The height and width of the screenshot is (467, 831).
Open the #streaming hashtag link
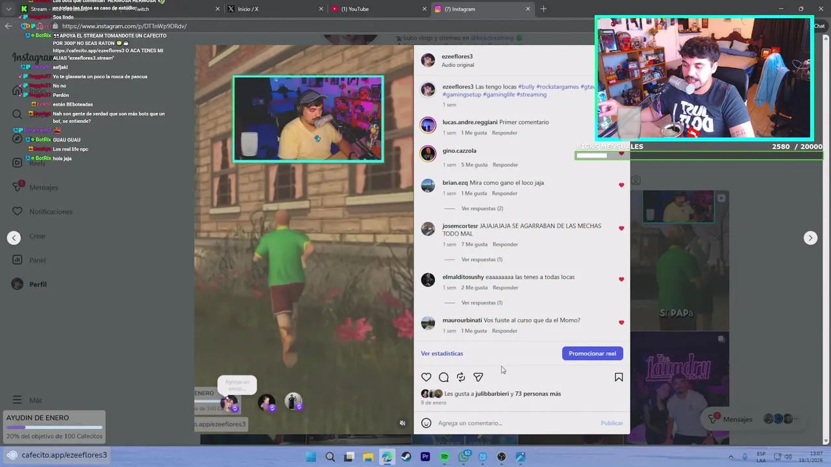pyautogui.click(x=531, y=95)
